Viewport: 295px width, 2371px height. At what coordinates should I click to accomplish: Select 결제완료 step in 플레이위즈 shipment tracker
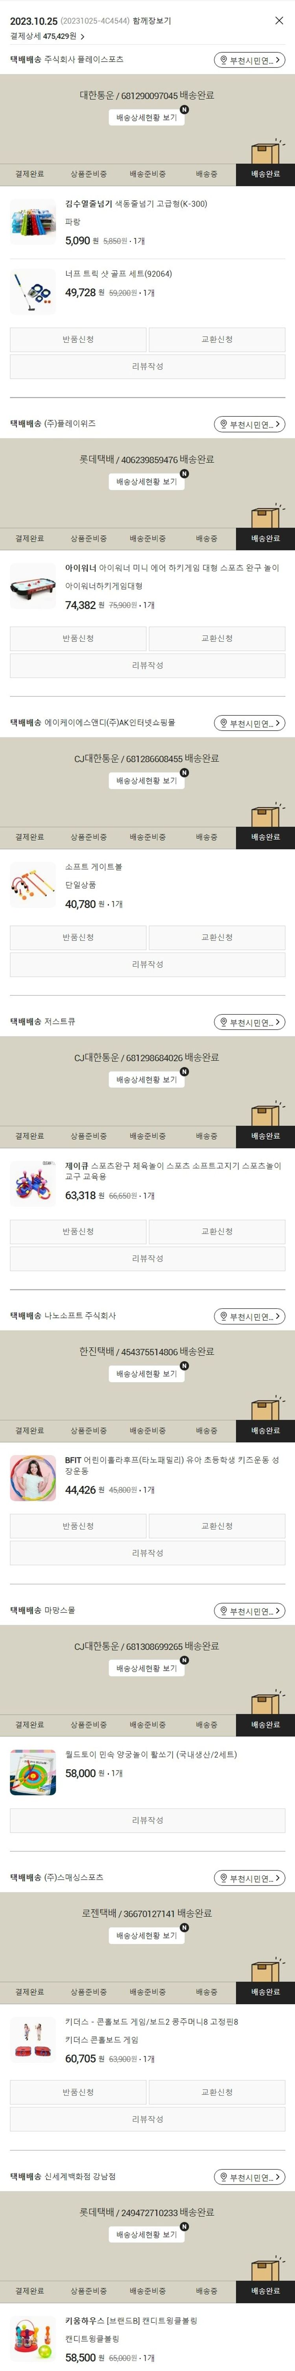coord(29,538)
